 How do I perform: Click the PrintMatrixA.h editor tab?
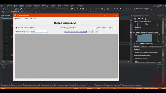[5, 16]
